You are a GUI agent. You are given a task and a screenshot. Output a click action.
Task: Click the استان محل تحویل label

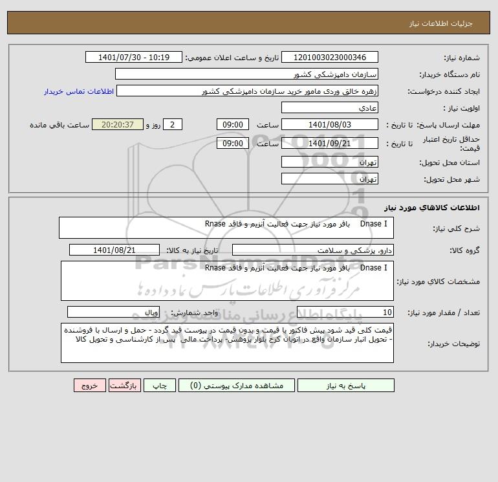449,162
